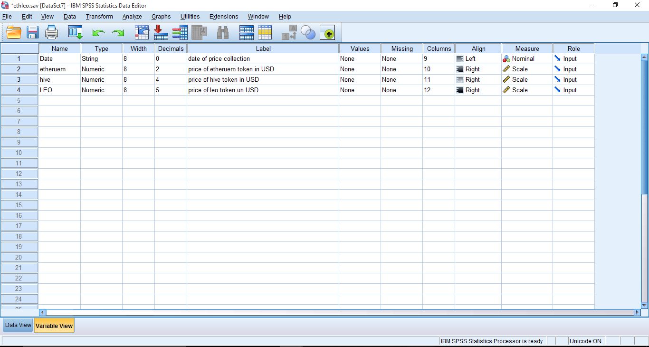Click the Split File stacked-tables icon
The image size is (649, 347).
247,33
